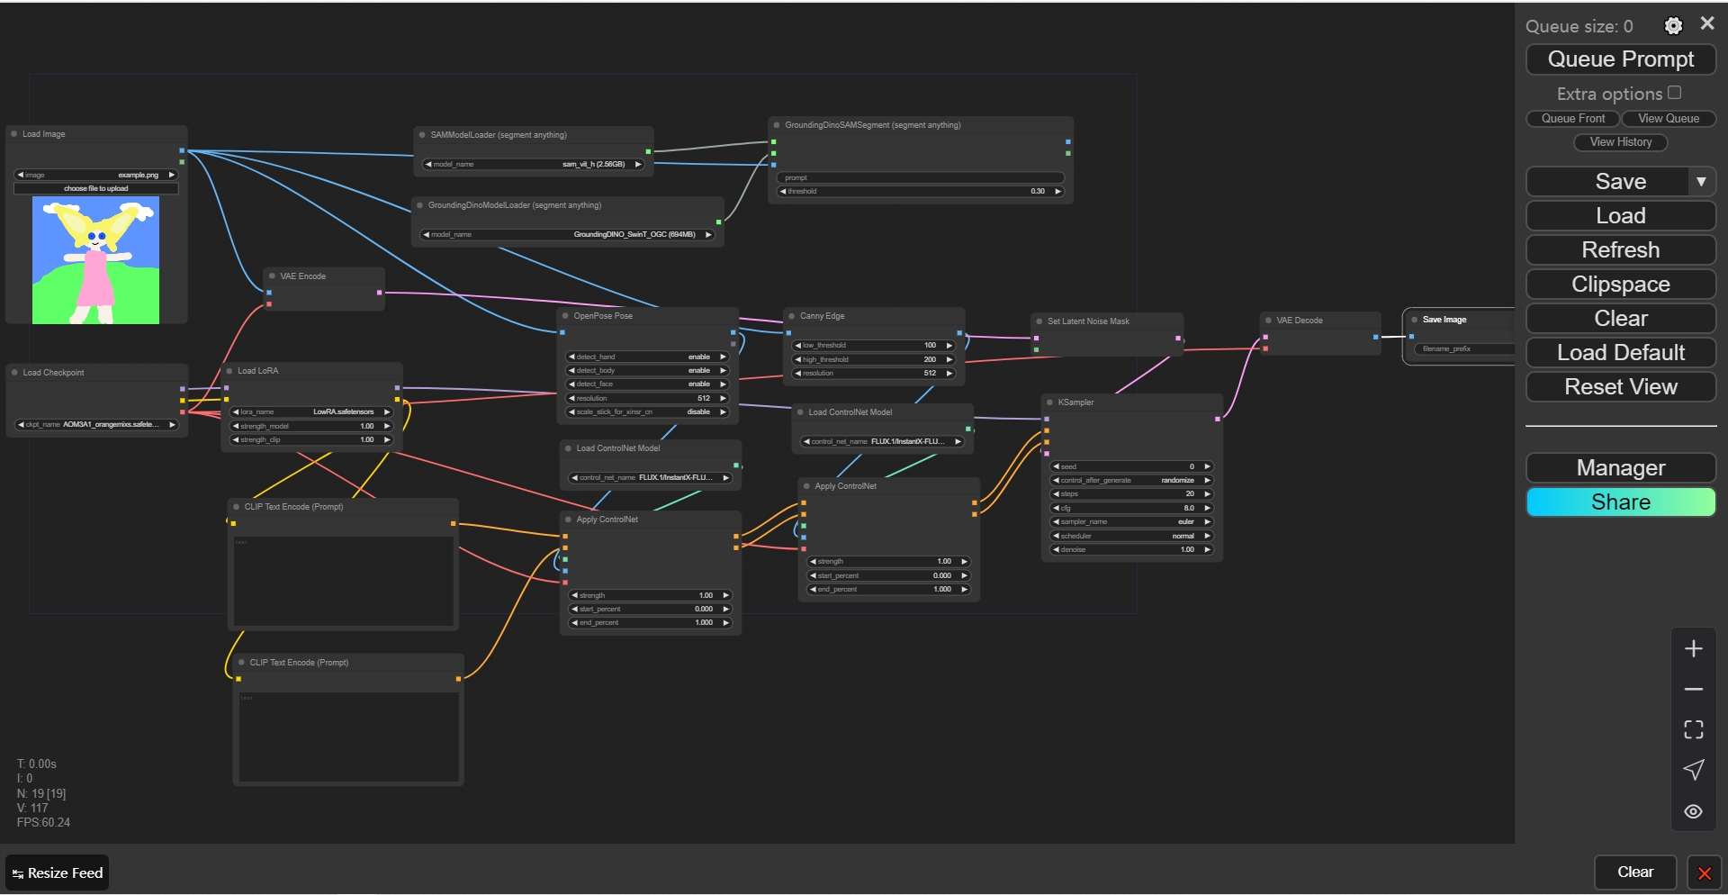The image size is (1728, 895).
Task: Collapse the Load LoRA node via its title dot
Action: click(x=229, y=371)
